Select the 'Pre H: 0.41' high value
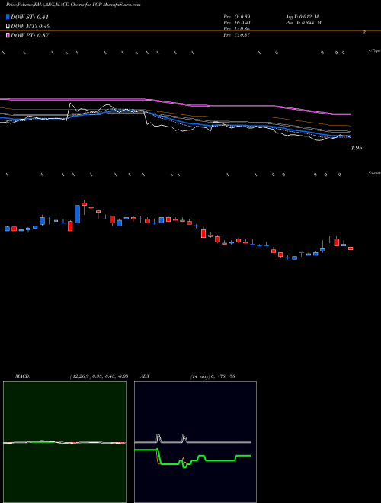381x503 pixels. tap(237, 23)
